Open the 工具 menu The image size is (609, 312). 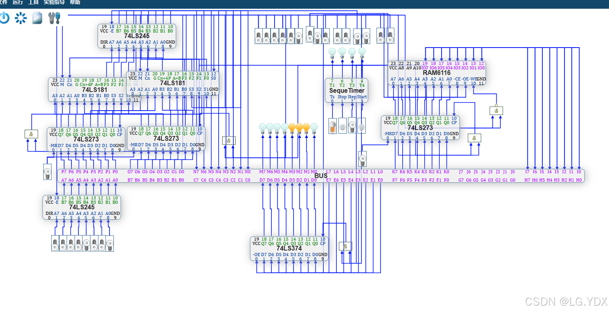point(33,2)
